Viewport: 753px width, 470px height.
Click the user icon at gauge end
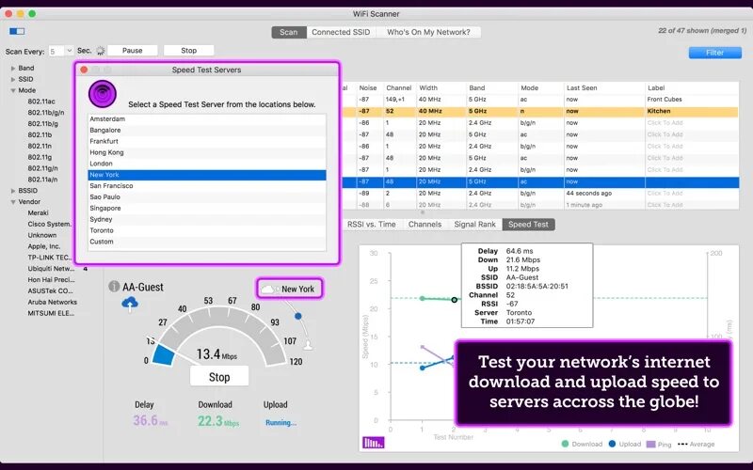308,345
